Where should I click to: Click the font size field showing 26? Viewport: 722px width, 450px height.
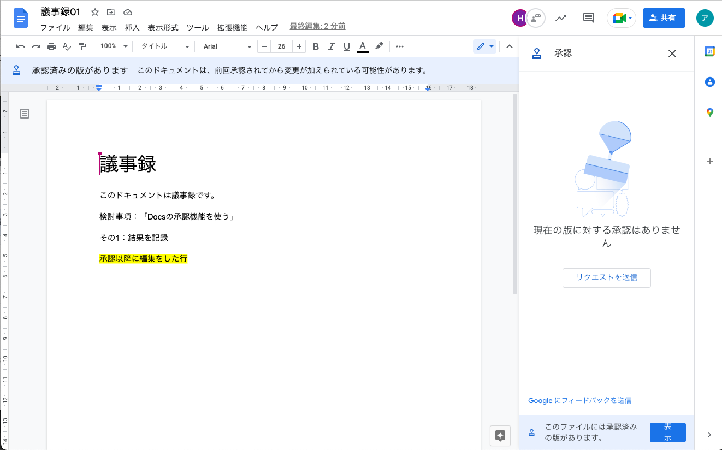coord(282,46)
